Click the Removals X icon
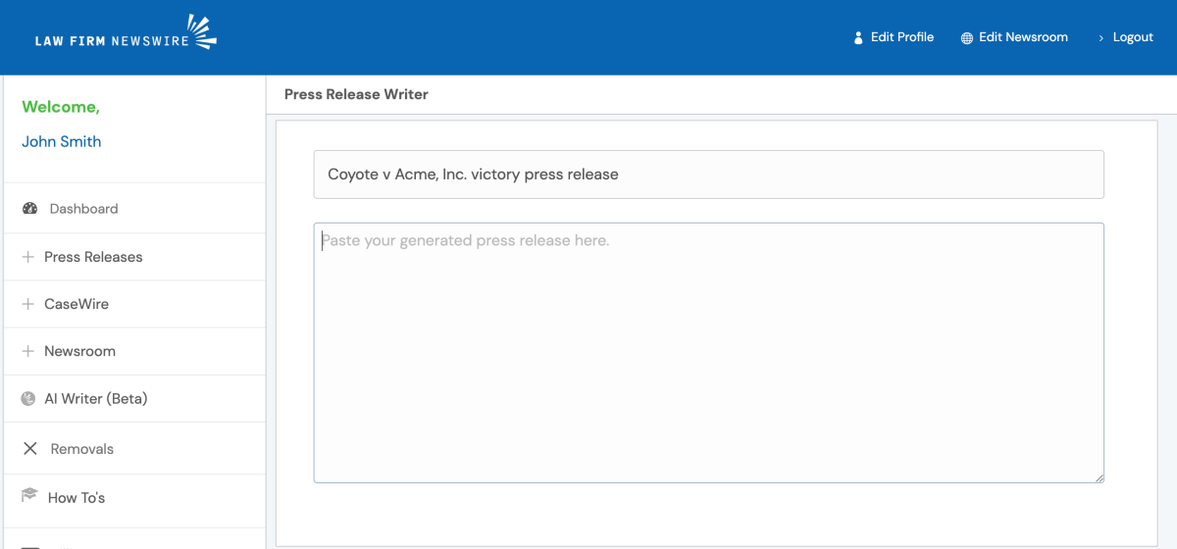This screenshot has height=549, width=1177. (x=30, y=449)
